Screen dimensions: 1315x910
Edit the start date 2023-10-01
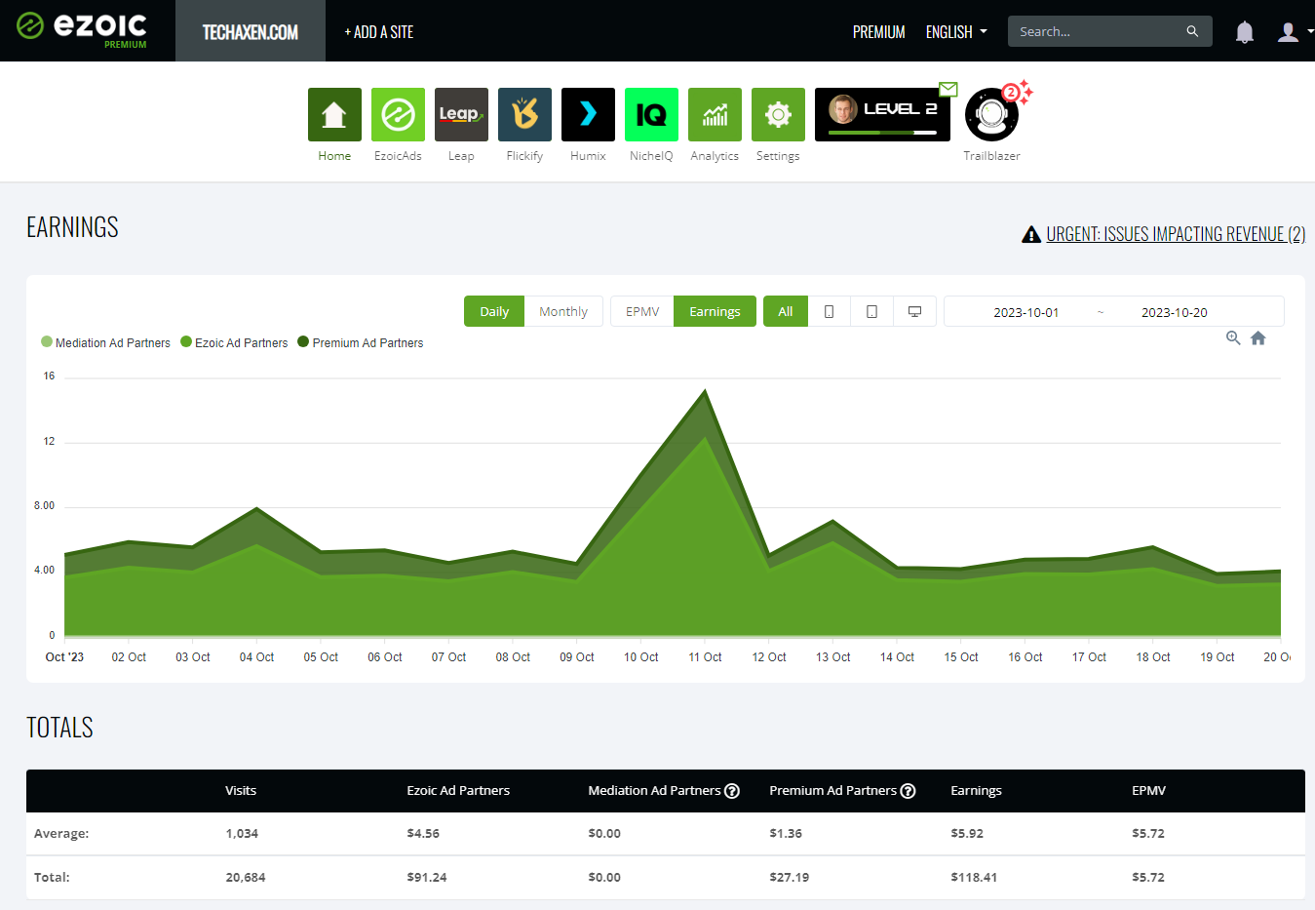(1025, 312)
